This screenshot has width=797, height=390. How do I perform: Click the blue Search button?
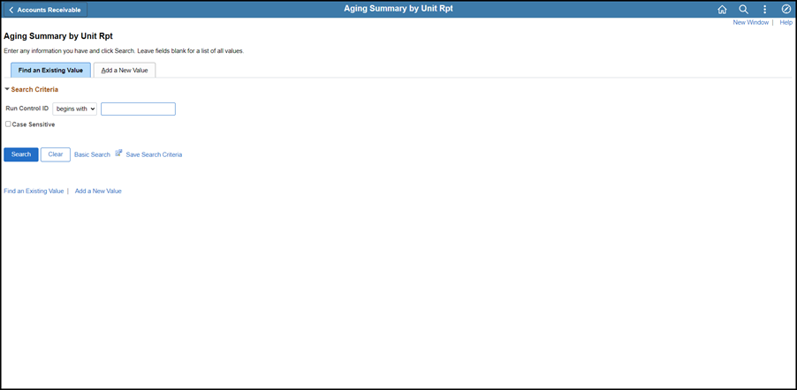pos(21,154)
